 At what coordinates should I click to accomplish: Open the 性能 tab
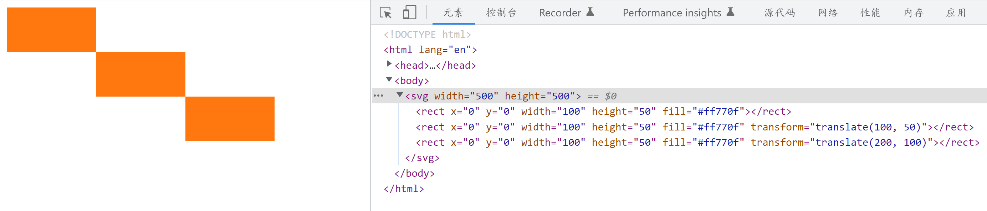(x=870, y=12)
